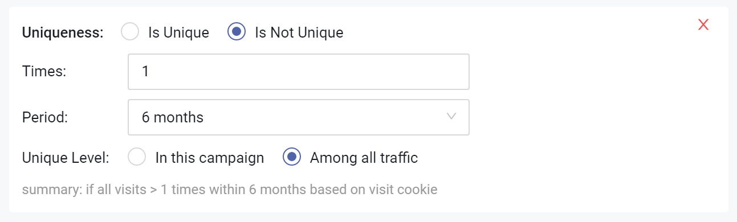Click the Period field label
The height and width of the screenshot is (222, 737).
tap(45, 118)
